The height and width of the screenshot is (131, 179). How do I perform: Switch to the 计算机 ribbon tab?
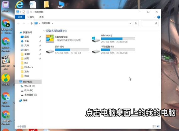tap(31, 17)
